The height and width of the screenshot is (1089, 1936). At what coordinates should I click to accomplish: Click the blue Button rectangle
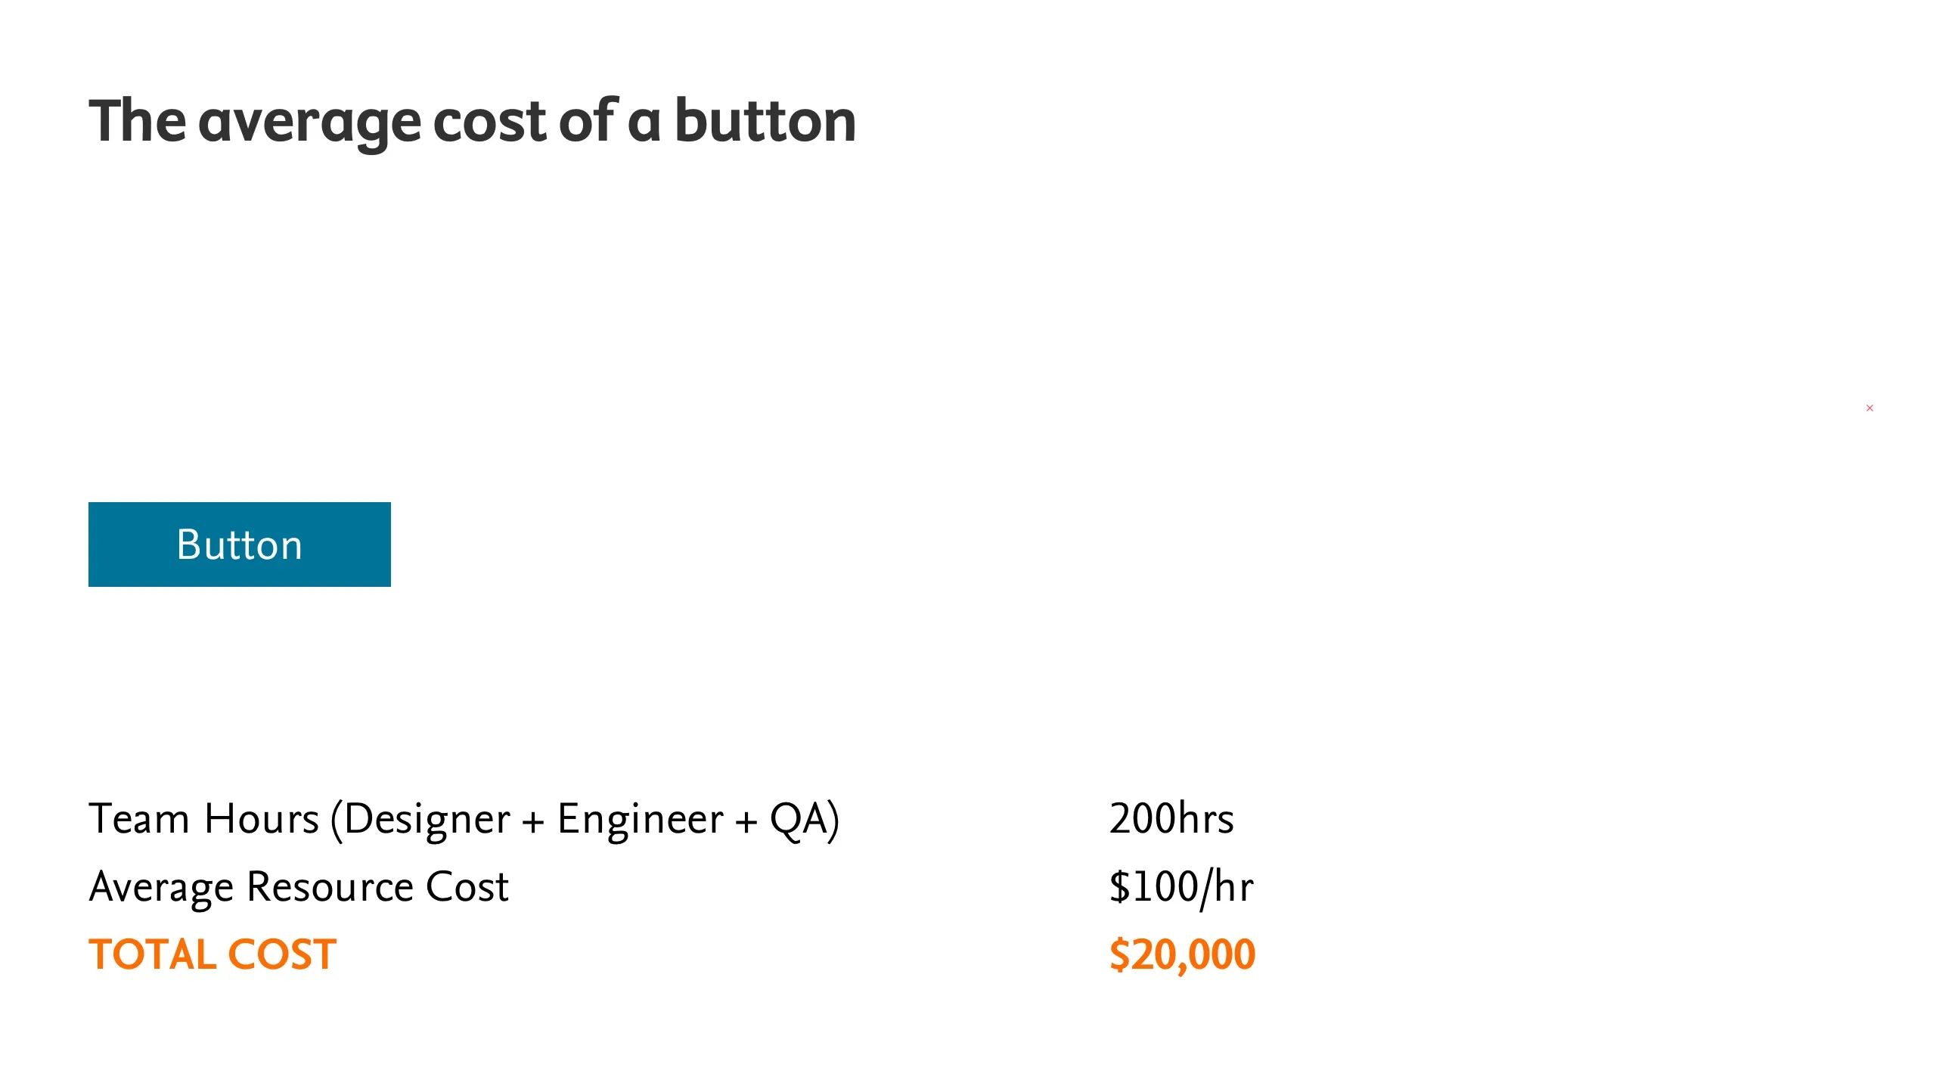pos(239,544)
